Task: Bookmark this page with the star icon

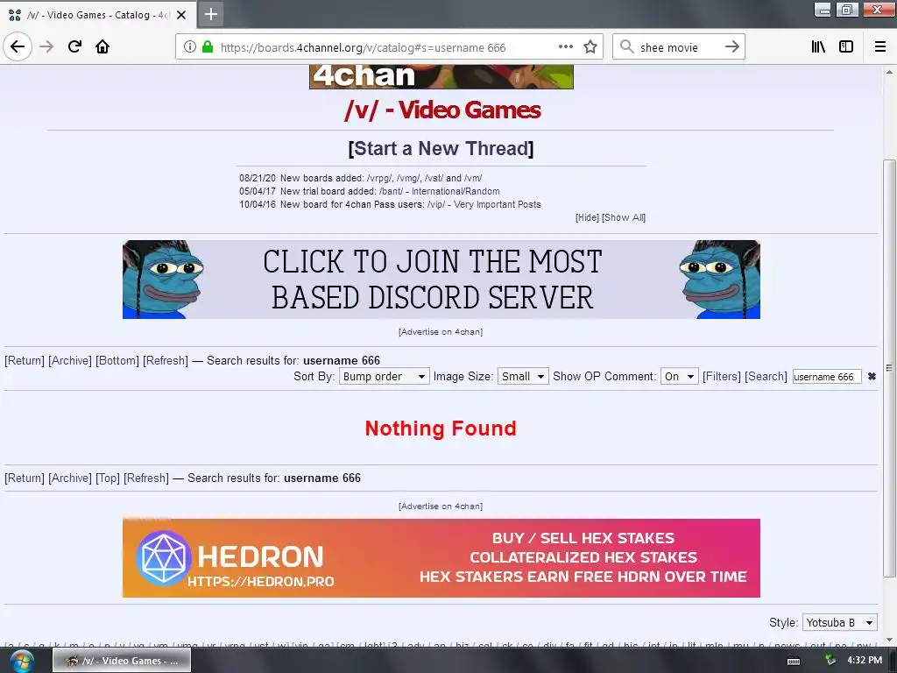Action: [590, 47]
